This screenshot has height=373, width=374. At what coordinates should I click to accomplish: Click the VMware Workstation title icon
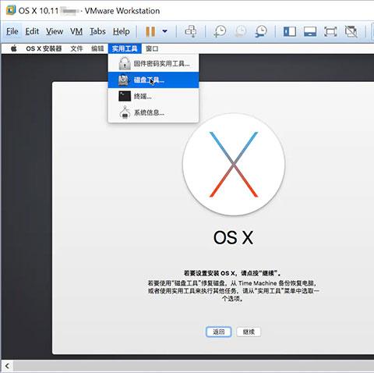tap(11, 10)
